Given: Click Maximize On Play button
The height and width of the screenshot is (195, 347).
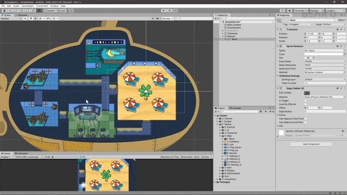Looking at the screenshot, I should (170, 157).
